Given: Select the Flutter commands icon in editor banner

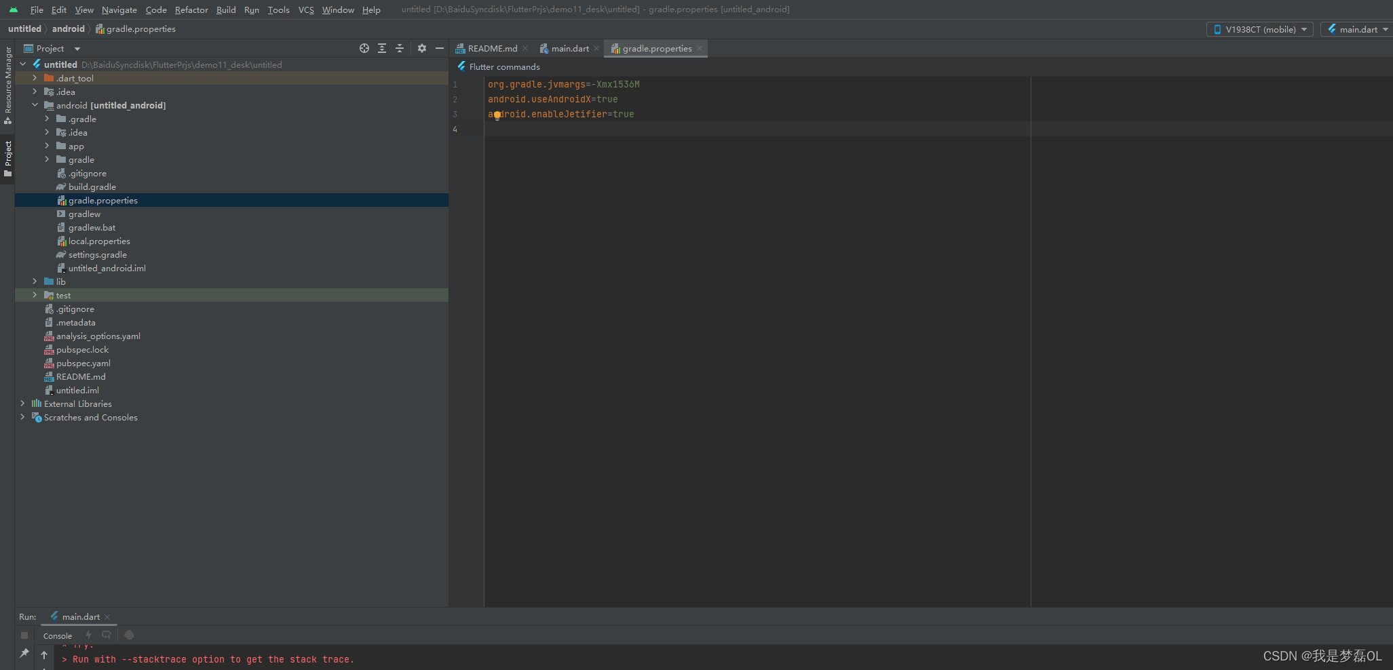Looking at the screenshot, I should pyautogui.click(x=462, y=66).
